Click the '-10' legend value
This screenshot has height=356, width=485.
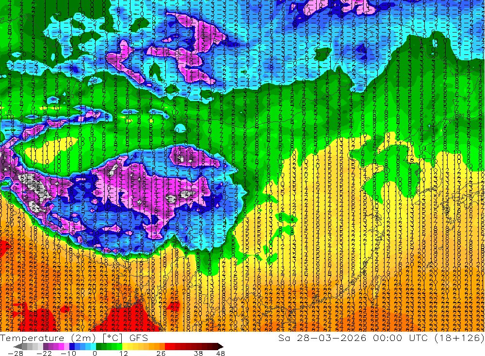pos(68,353)
